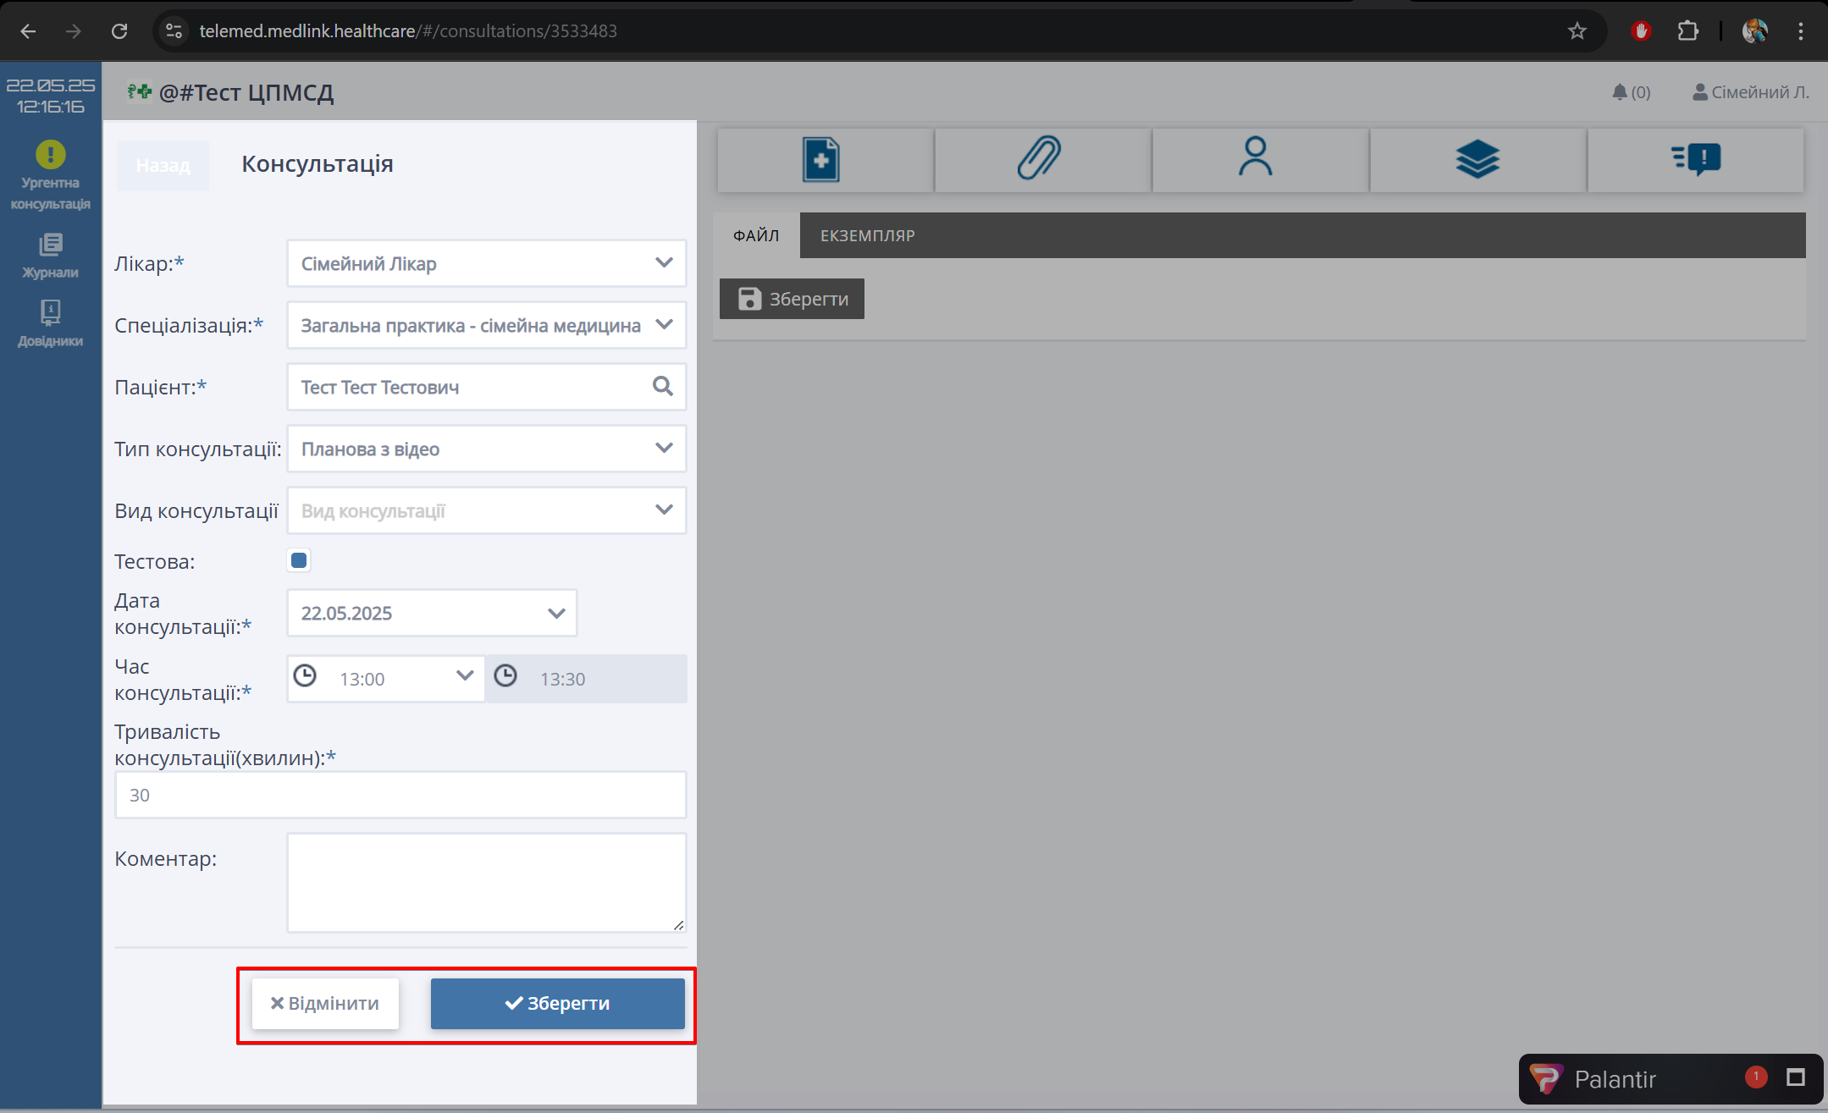Click the Відмінити button
The image size is (1828, 1113).
point(325,1004)
